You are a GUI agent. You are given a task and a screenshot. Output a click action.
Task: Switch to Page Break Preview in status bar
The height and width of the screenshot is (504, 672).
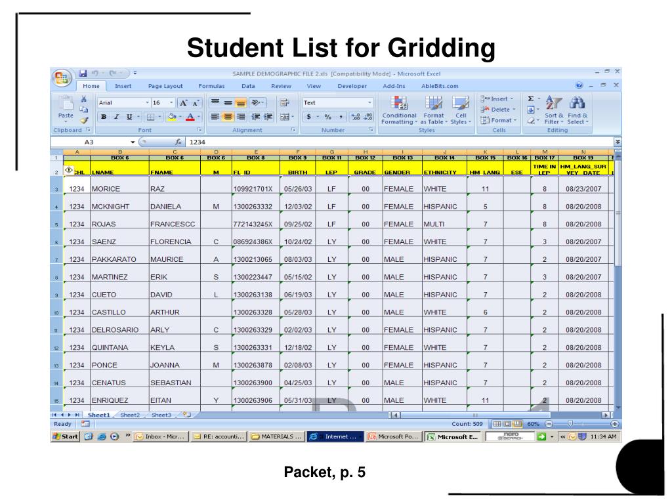[518, 424]
